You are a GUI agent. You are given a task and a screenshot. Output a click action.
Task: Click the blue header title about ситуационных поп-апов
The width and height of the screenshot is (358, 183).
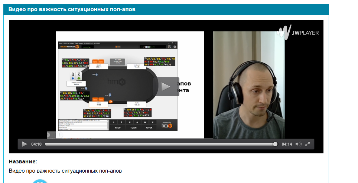[72, 9]
